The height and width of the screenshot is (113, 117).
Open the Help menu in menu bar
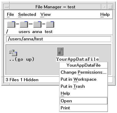(105, 15)
